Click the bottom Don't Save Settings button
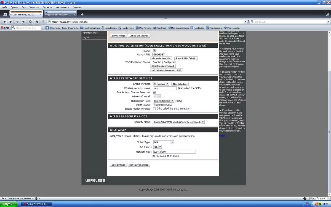331x207 pixels. pyautogui.click(x=139, y=165)
